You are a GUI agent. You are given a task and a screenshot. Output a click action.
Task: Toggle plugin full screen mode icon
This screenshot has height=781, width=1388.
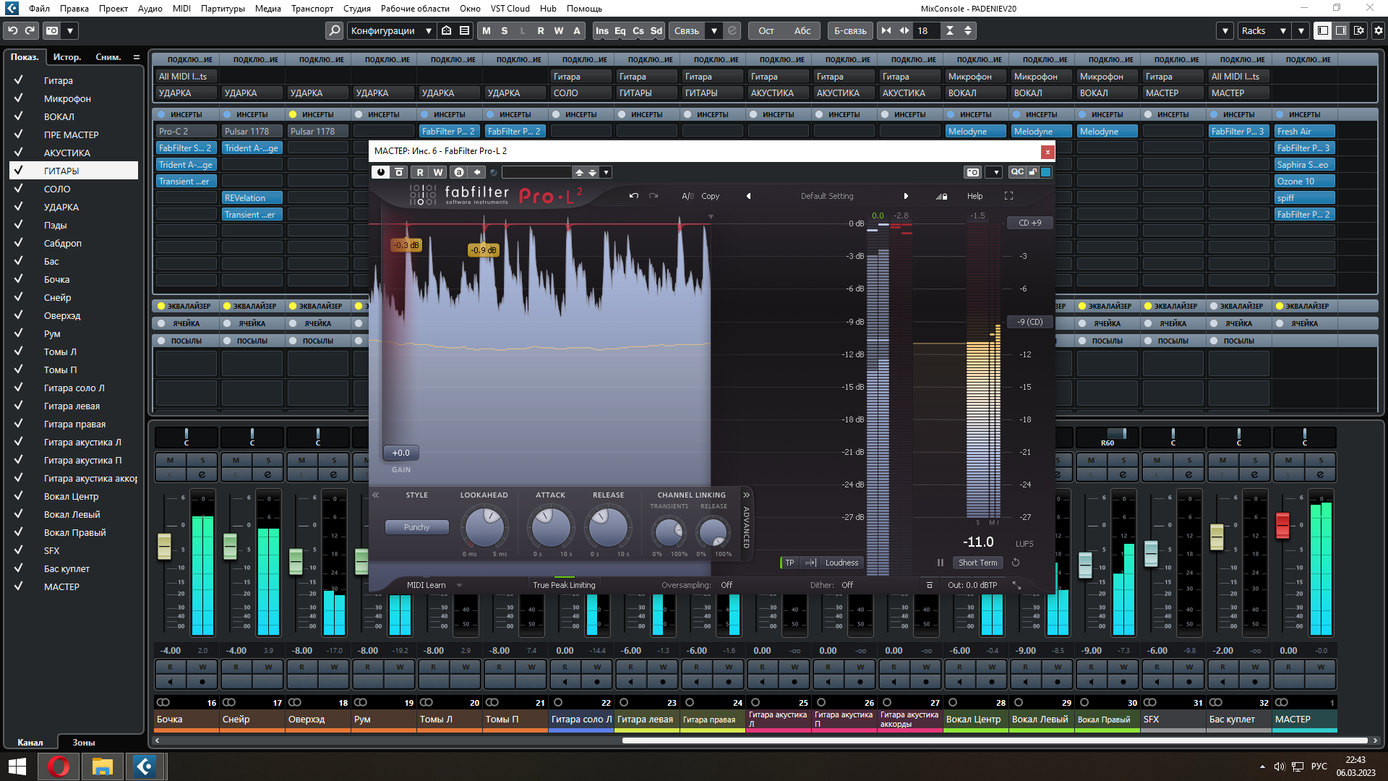pos(1008,196)
